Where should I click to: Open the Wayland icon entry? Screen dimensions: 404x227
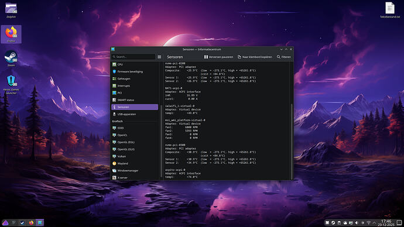coord(114,163)
